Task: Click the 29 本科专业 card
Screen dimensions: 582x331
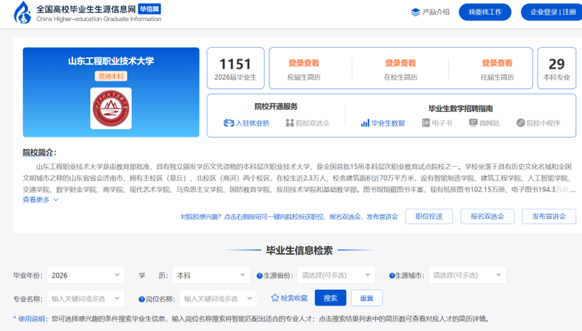Action: coord(557,68)
